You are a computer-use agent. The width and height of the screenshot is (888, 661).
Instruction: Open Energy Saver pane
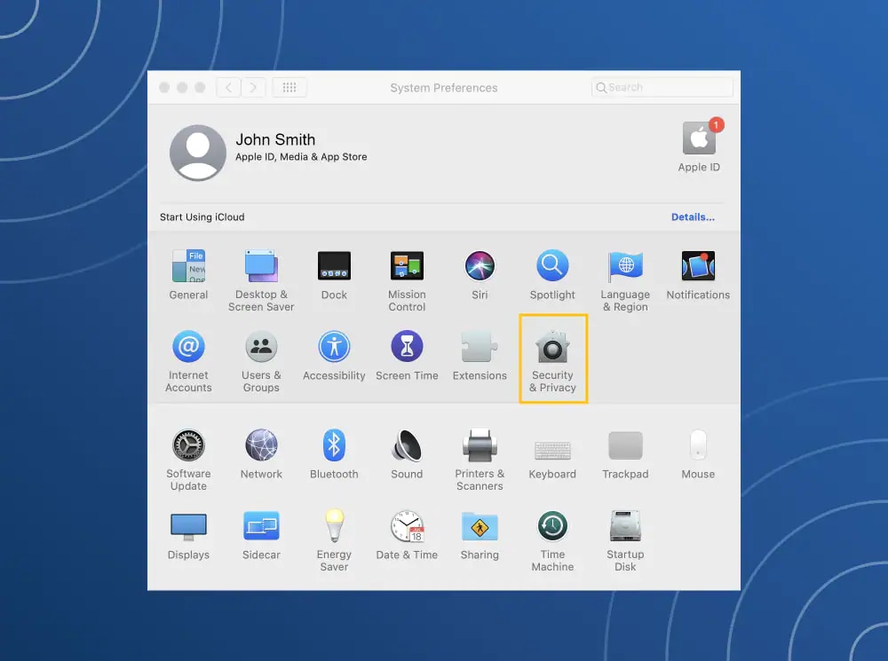pyautogui.click(x=334, y=541)
